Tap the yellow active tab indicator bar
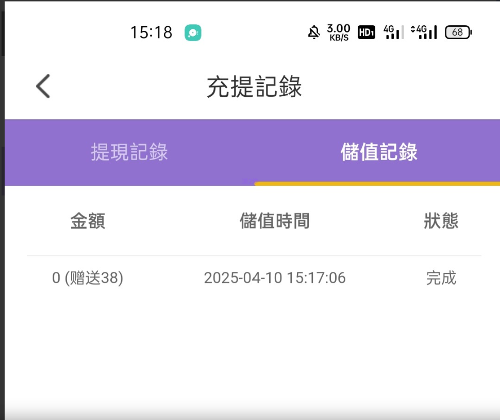The image size is (500, 420). (x=377, y=183)
